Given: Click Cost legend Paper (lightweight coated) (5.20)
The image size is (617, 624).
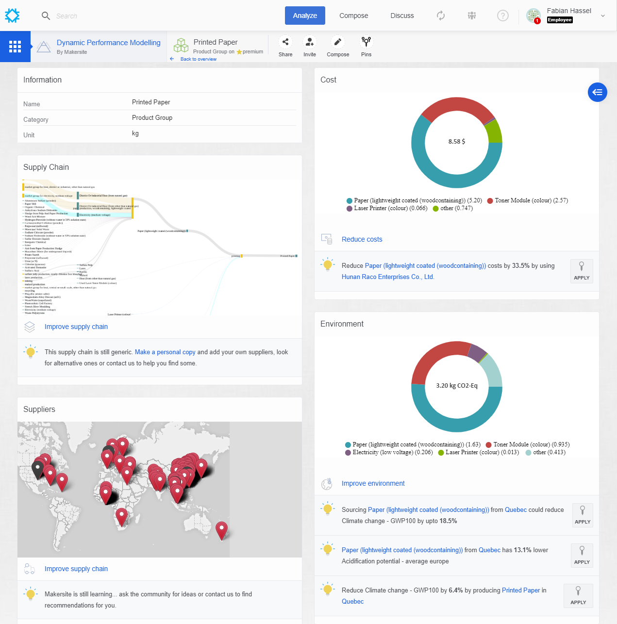Looking at the screenshot, I should (414, 200).
